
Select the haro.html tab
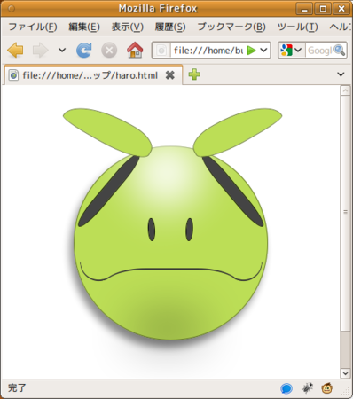(93, 75)
